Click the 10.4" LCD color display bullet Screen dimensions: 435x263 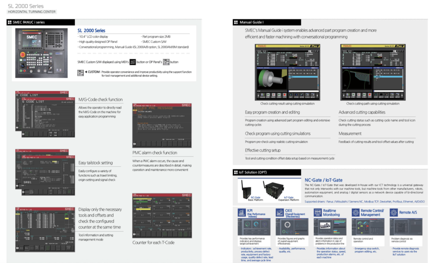pos(93,36)
